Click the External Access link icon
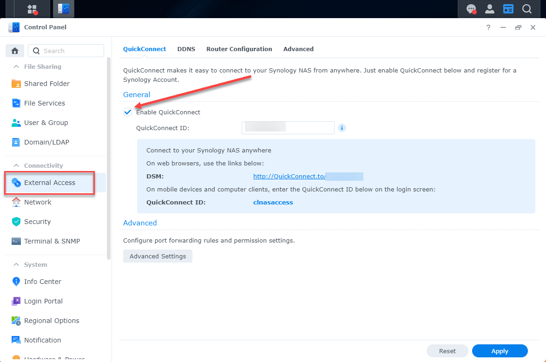The width and height of the screenshot is (546, 362). point(16,182)
